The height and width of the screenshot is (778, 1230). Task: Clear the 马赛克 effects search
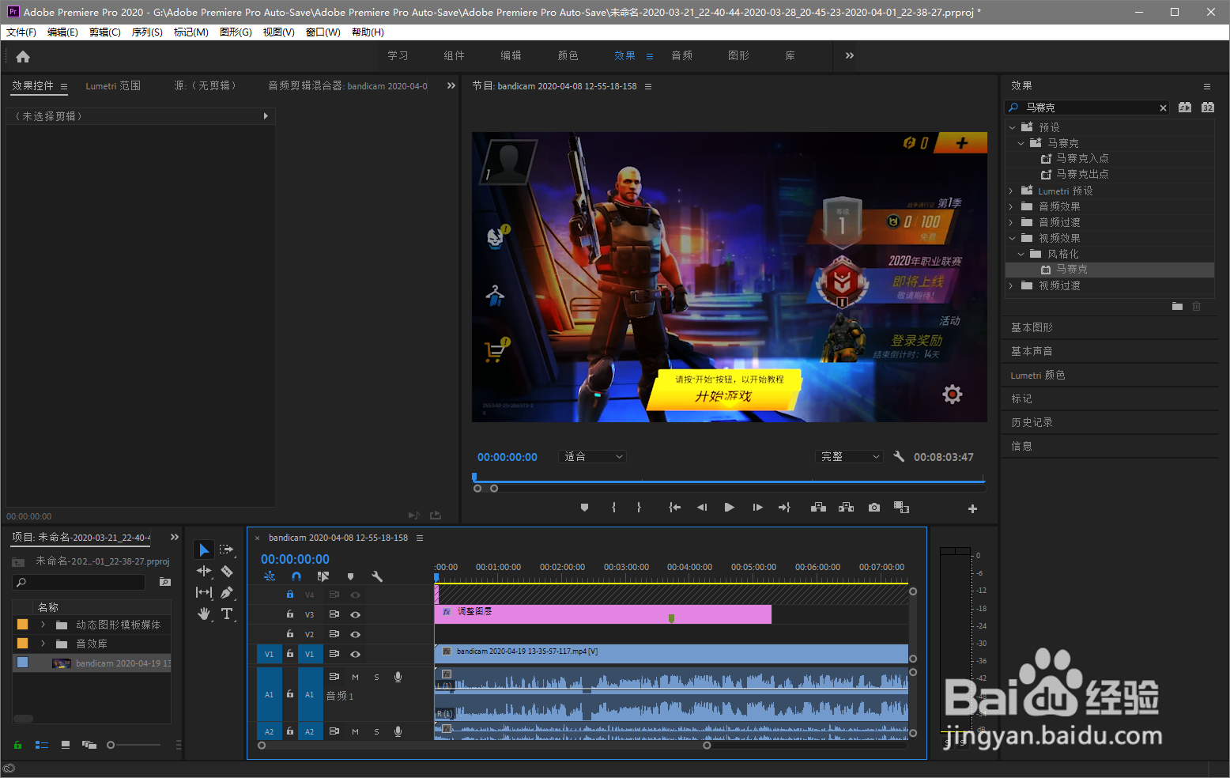click(1163, 108)
